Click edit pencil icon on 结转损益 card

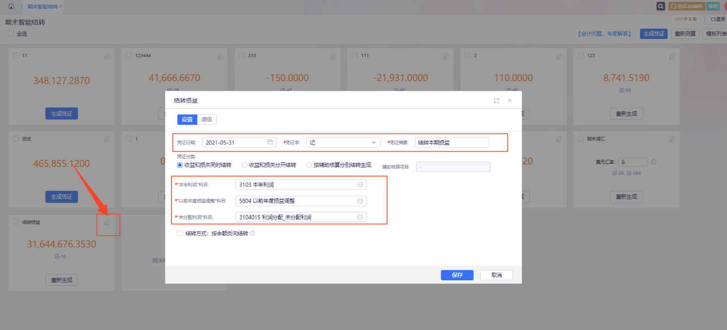(x=107, y=222)
